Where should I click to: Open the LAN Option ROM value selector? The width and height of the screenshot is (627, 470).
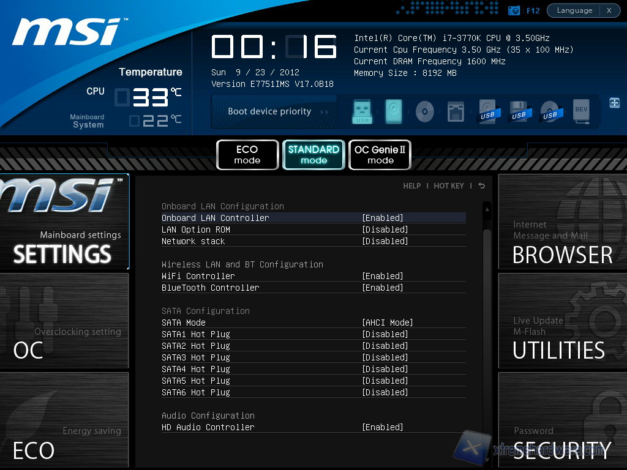[x=385, y=229]
